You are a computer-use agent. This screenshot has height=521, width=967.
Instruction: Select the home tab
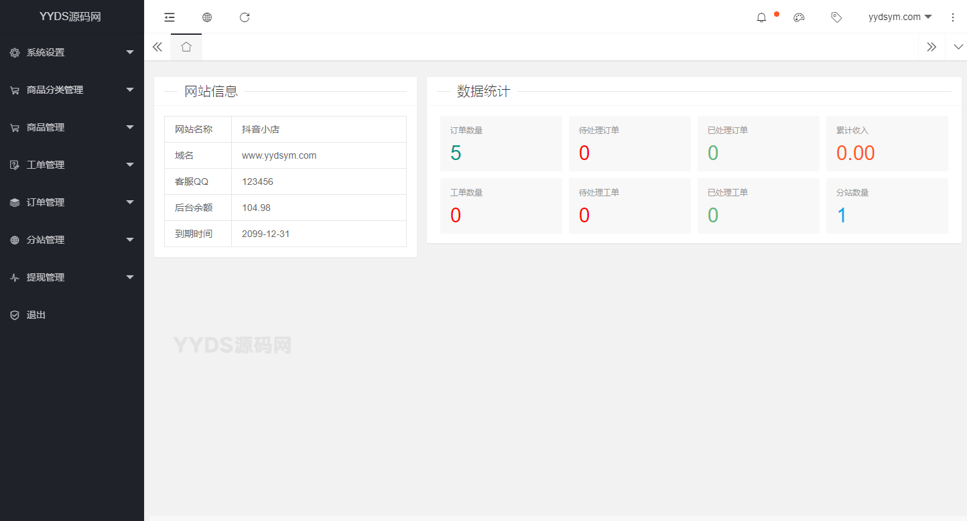pyautogui.click(x=186, y=47)
